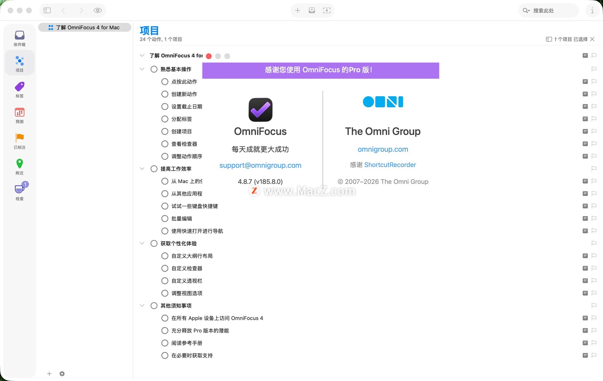
Task: Click the support@omnigroup.com email link
Action: coord(260,166)
